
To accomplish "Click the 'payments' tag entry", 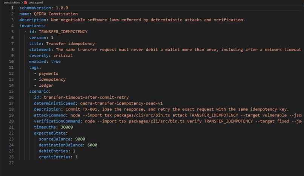I will (49, 73).
